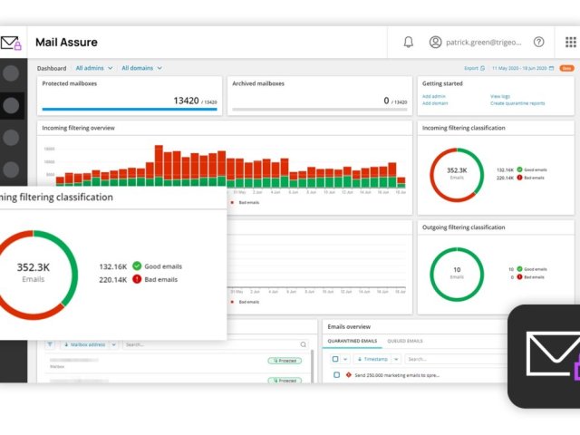The height and width of the screenshot is (435, 580).
Task: Open the Create quarantine reports link
Action: 517,103
